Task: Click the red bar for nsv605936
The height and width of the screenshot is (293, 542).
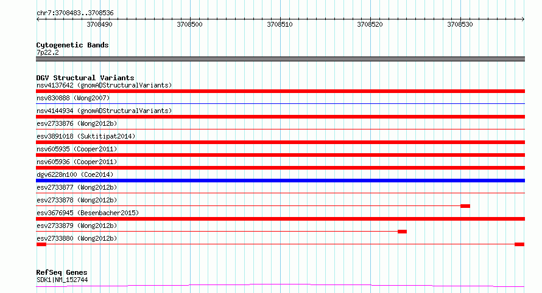Action: pyautogui.click(x=280, y=168)
